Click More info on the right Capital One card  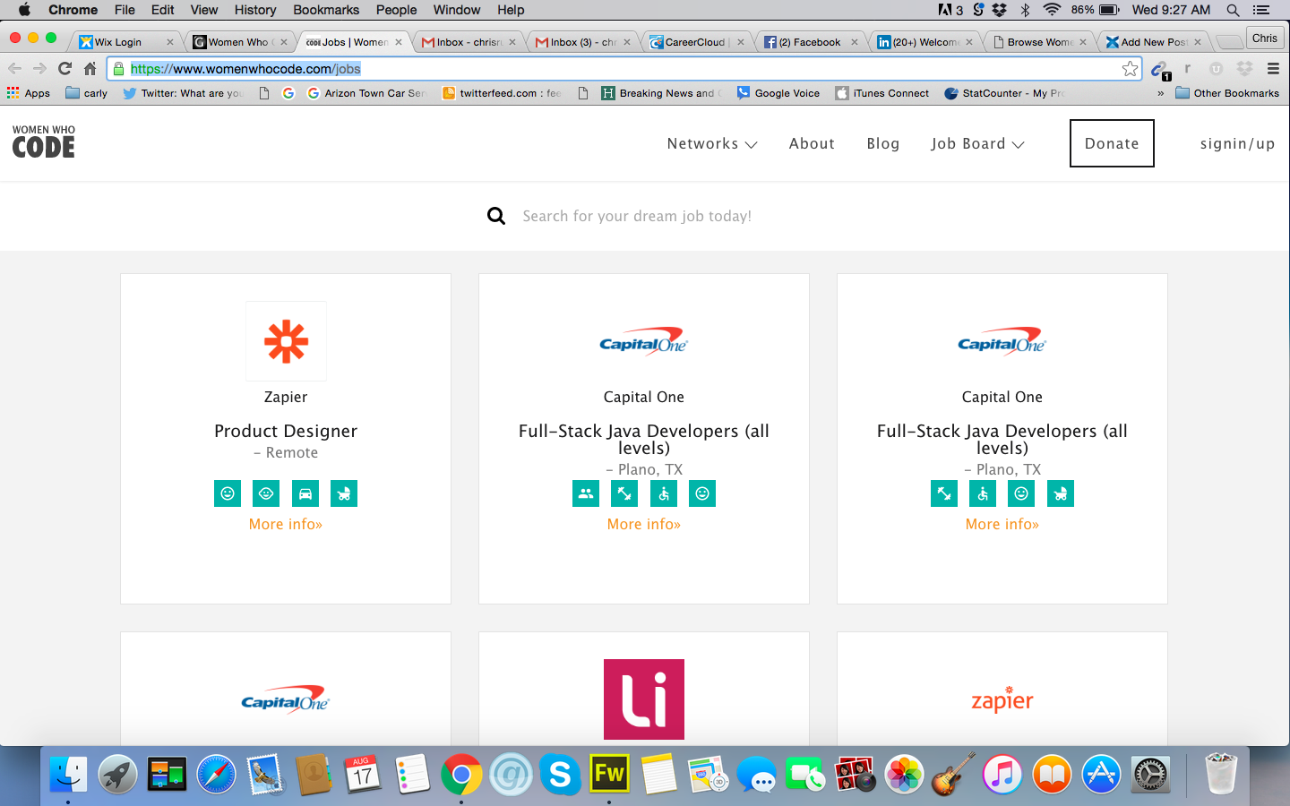click(1002, 524)
